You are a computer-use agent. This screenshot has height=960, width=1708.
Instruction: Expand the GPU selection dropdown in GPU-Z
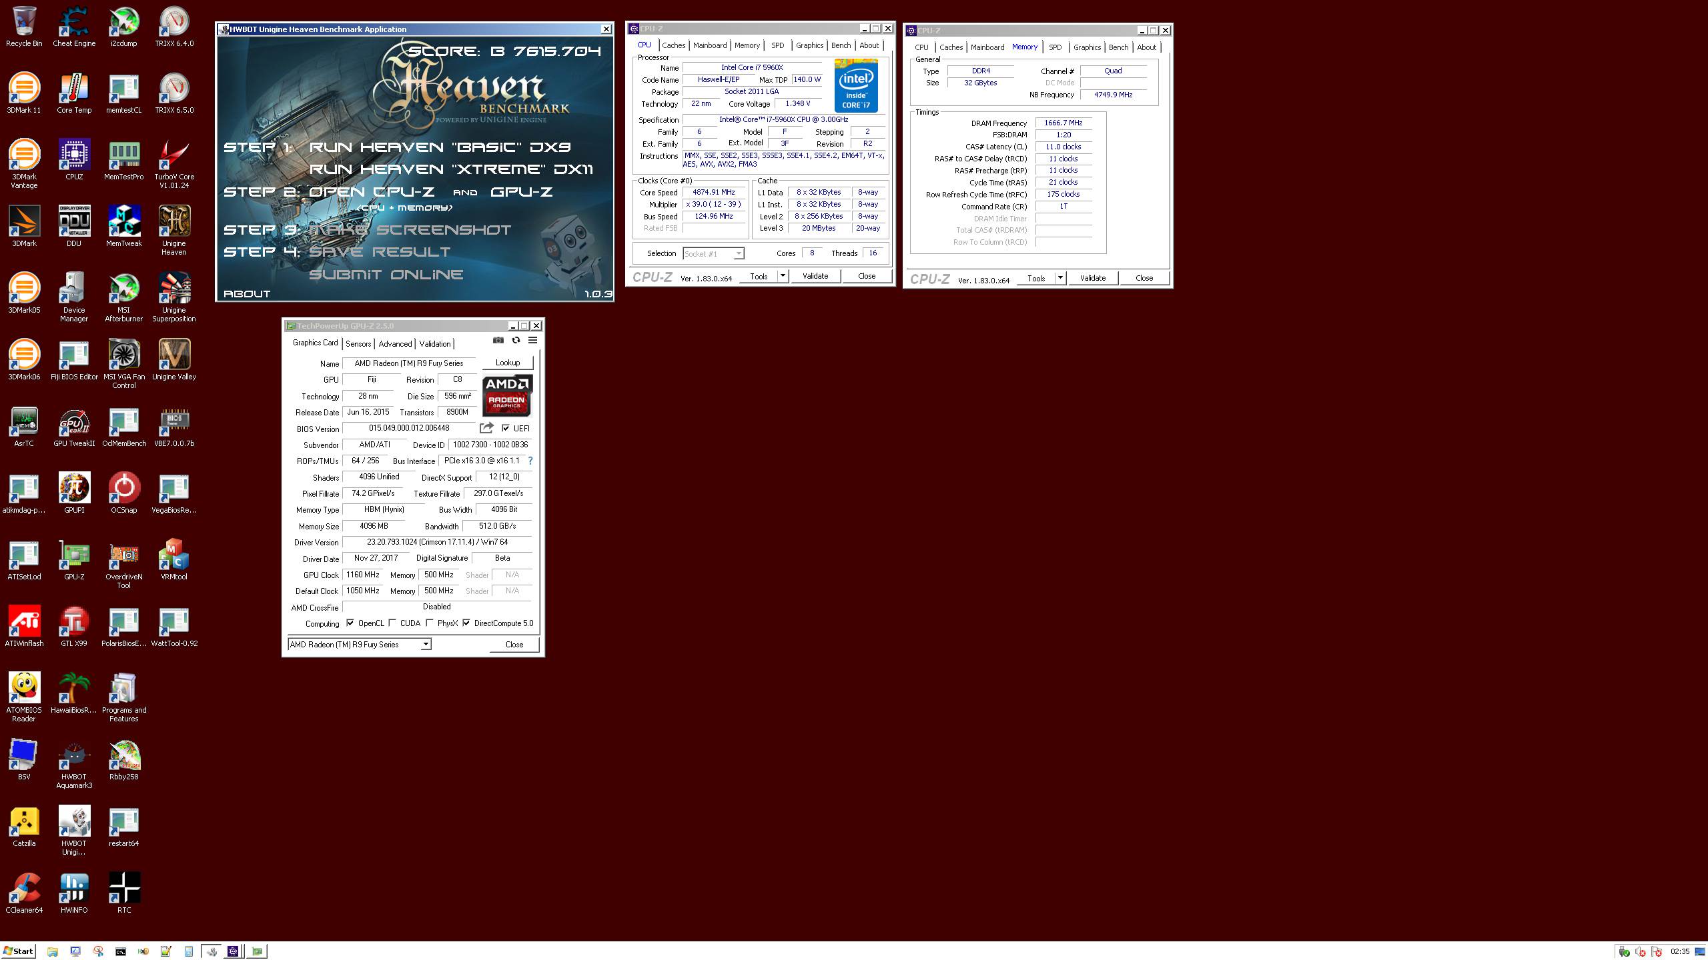click(426, 644)
